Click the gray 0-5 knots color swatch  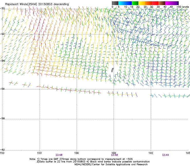pos(115,3)
